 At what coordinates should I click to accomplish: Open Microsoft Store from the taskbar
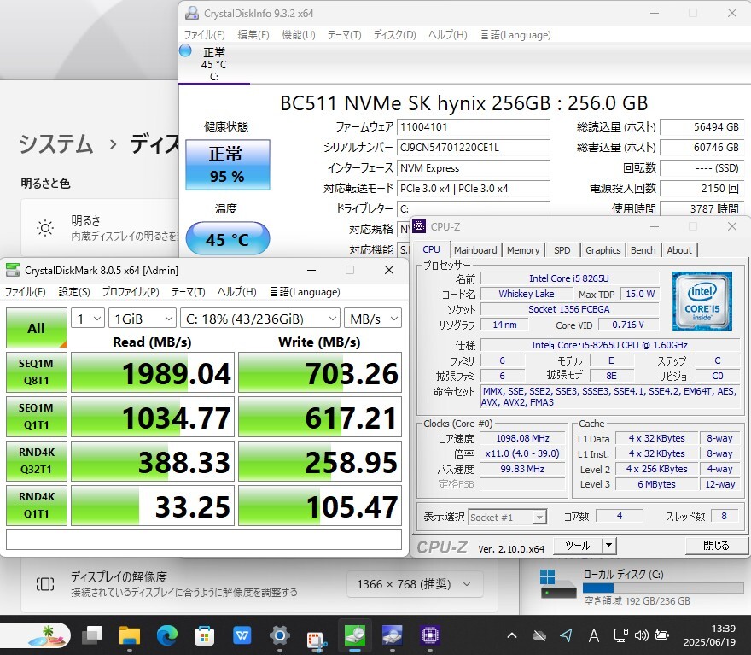tap(204, 636)
